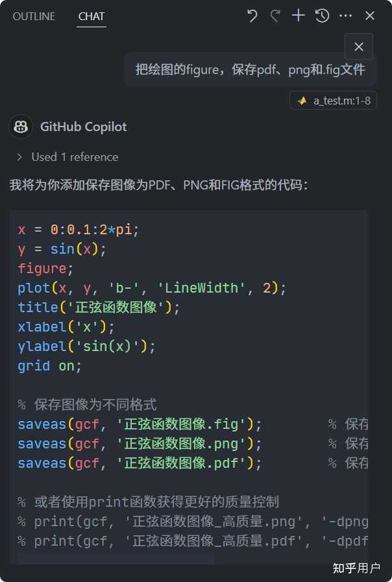Redo the chat request
Viewport: 392px width, 582px height.
click(x=275, y=16)
